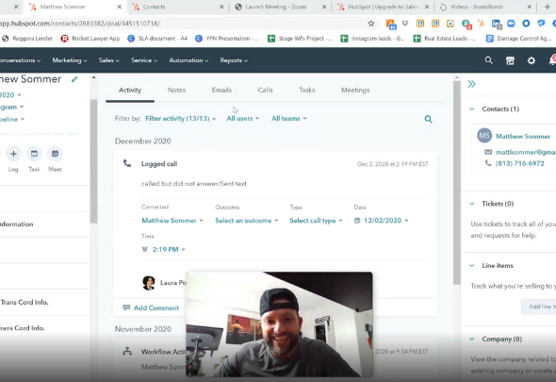This screenshot has height=382, width=556.
Task: Open the SLA document - A4 bookmark
Action: point(157,39)
